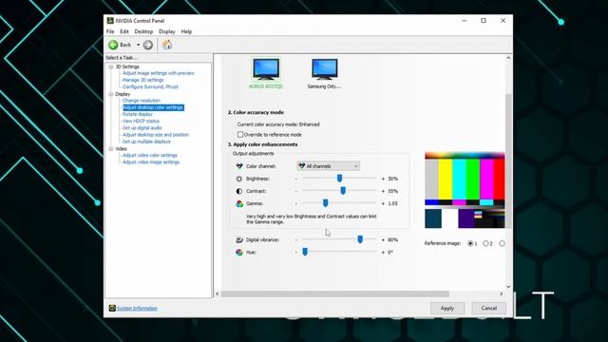Select the AORUS monitor icon
The image size is (608, 342).
pos(266,69)
